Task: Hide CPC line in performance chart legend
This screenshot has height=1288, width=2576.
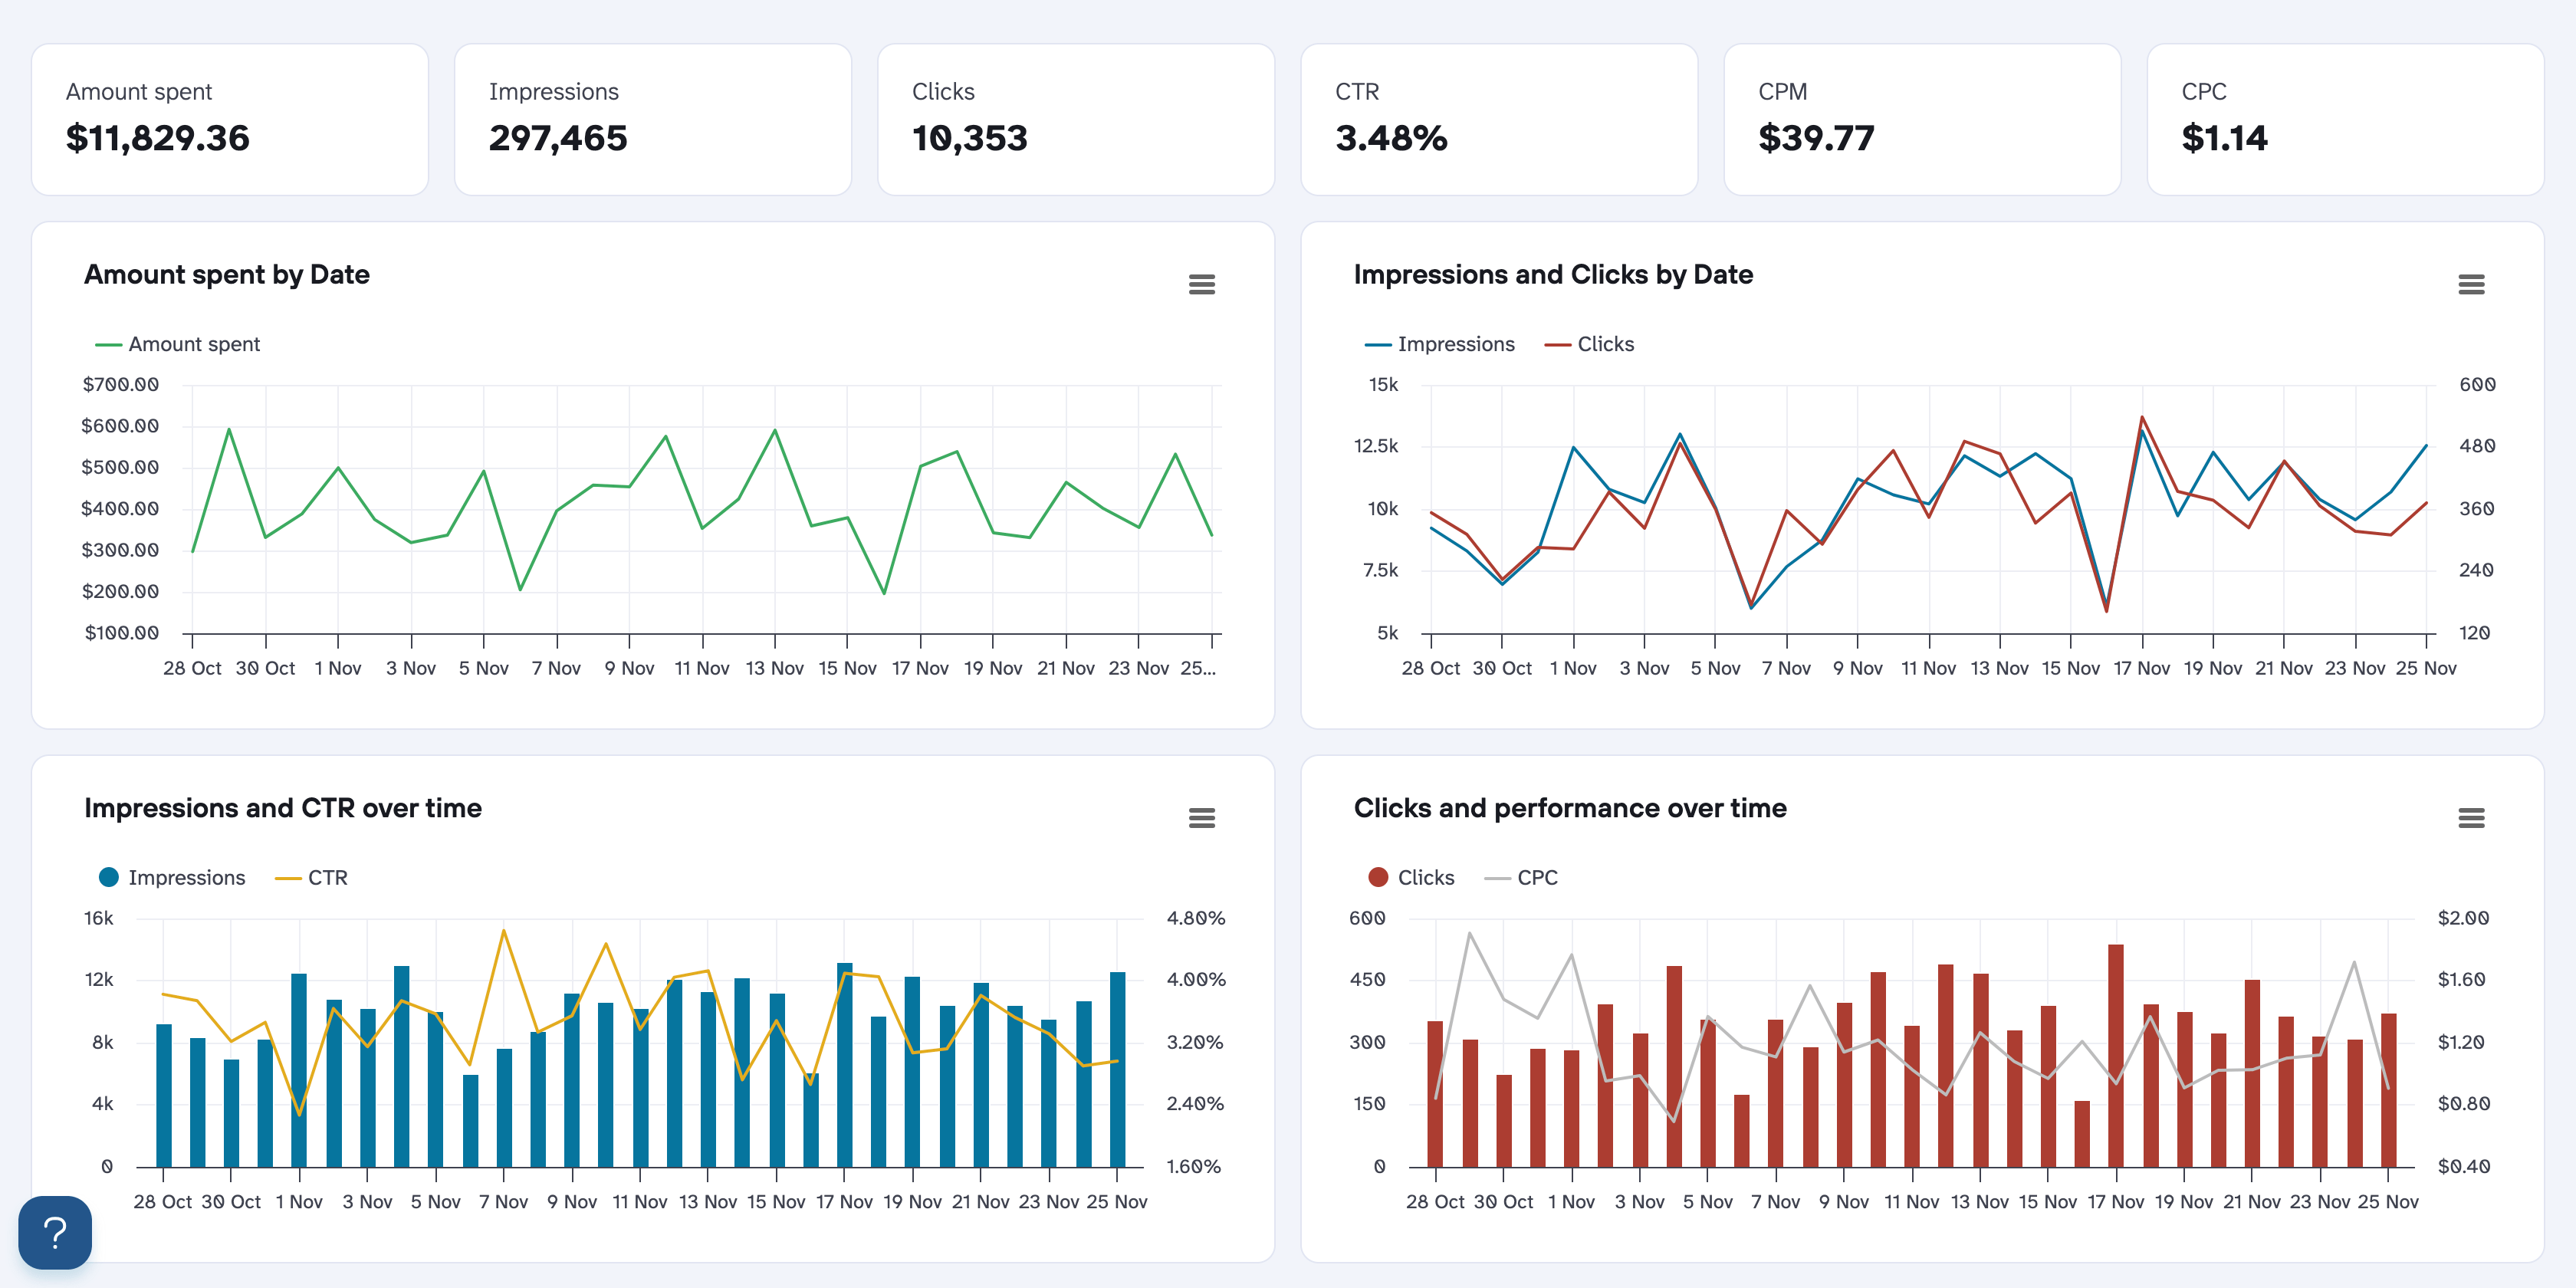Action: [1536, 877]
